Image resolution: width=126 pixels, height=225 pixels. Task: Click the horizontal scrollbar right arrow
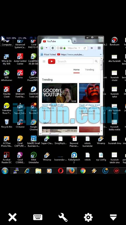[x=98, y=134]
